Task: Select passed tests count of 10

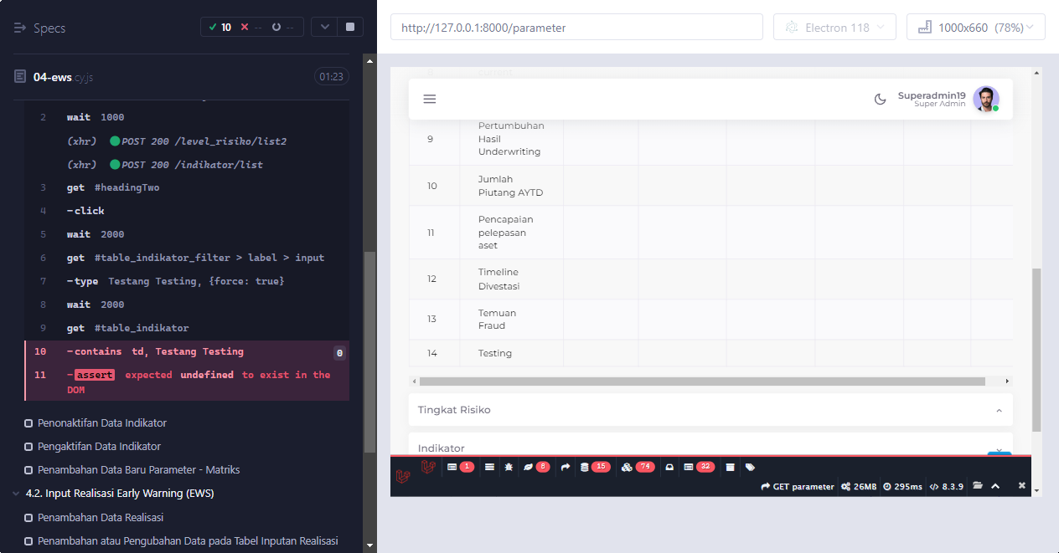Action: 220,28
